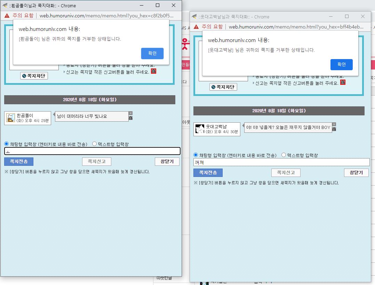The height and width of the screenshot is (285, 375).
Task: Click 웃대고백남's avatar image
Action: [x=200, y=129]
